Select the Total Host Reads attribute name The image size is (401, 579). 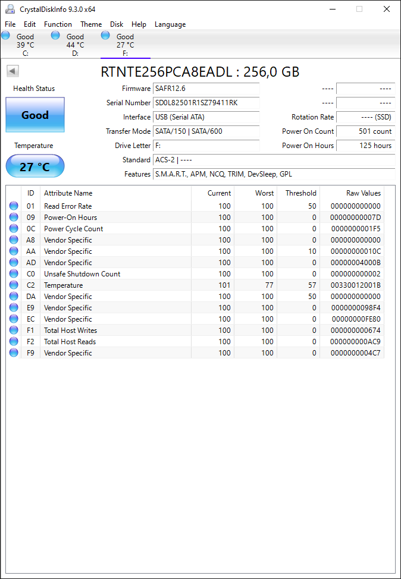click(x=70, y=342)
